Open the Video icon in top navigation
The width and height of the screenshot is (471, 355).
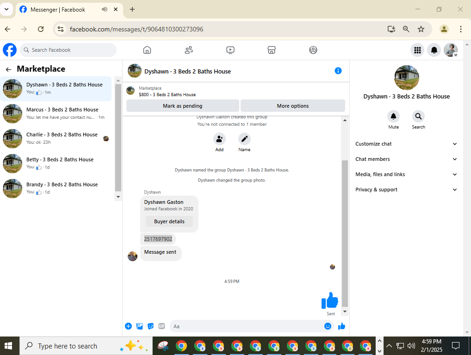(x=230, y=50)
